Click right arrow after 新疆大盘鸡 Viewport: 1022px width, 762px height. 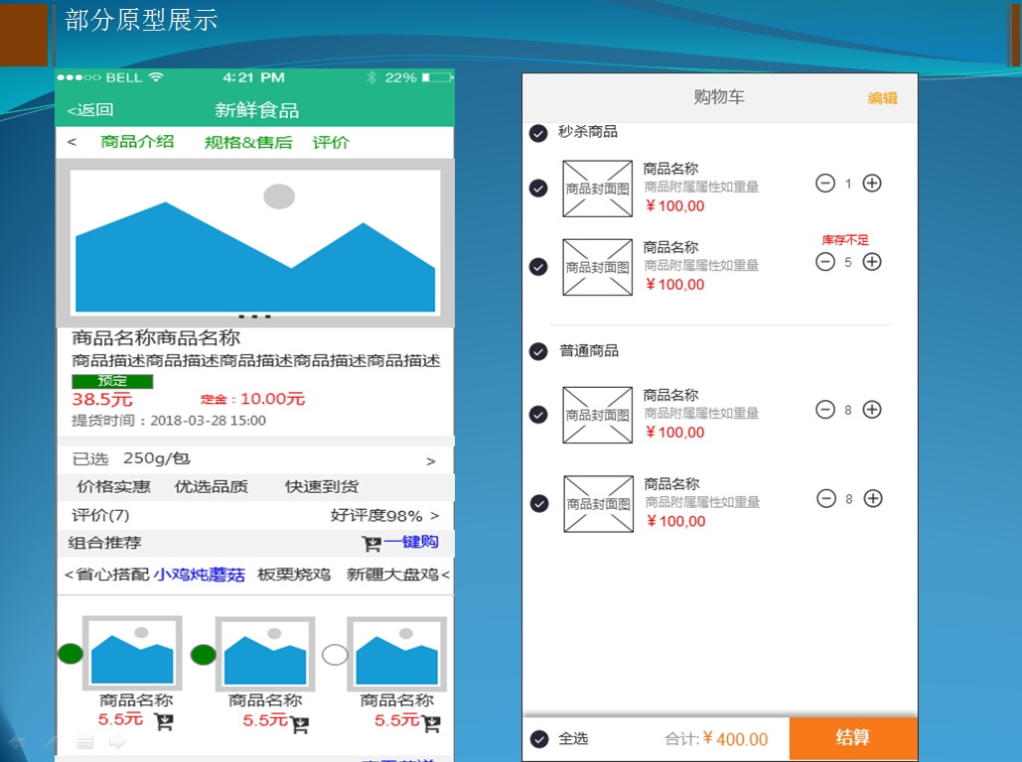click(x=445, y=574)
